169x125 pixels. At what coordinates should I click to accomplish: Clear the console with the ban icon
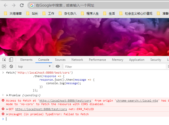coord(11,67)
